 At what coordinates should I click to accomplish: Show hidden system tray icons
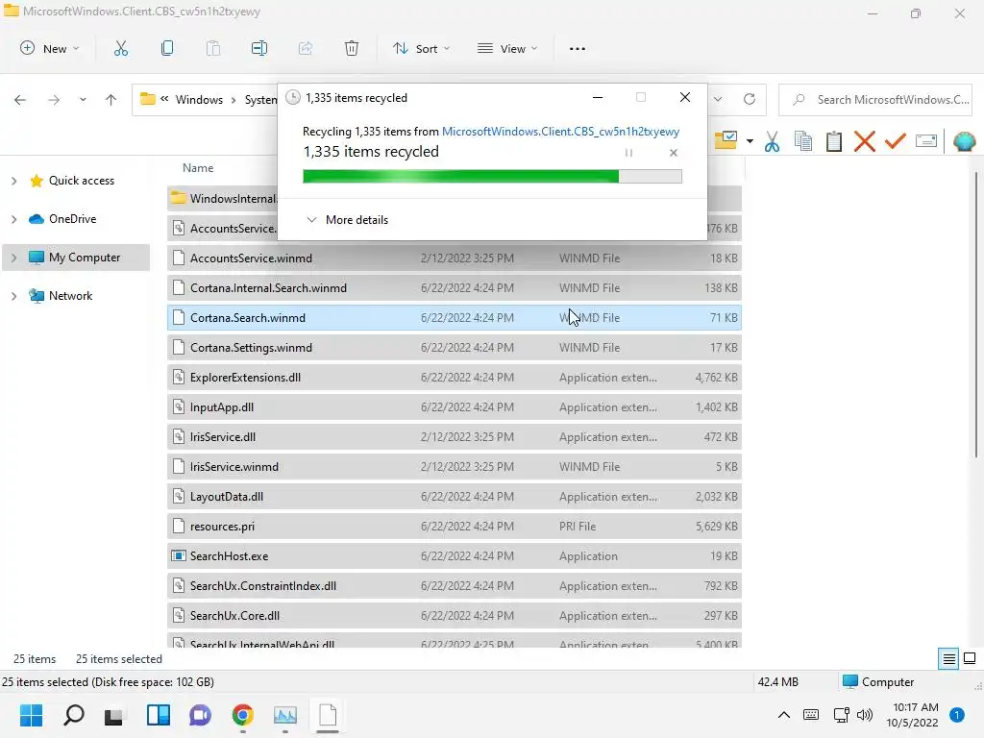(784, 714)
